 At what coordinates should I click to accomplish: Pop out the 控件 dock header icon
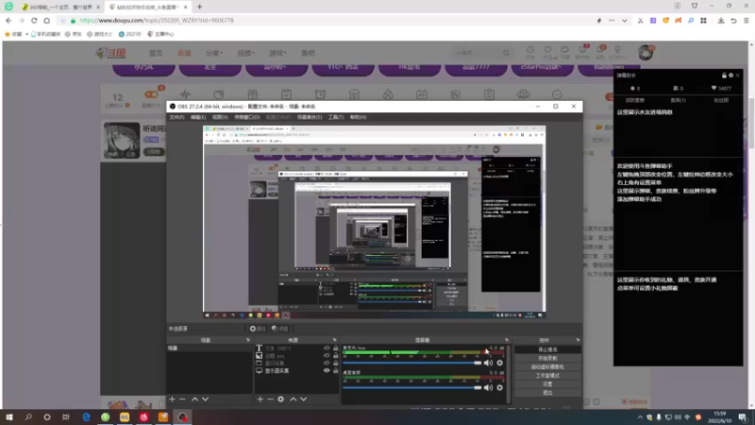(x=578, y=340)
